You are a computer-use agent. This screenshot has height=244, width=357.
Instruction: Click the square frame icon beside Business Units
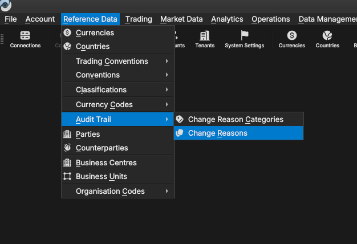tap(67, 176)
